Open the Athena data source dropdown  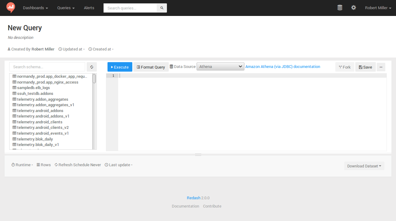click(220, 66)
